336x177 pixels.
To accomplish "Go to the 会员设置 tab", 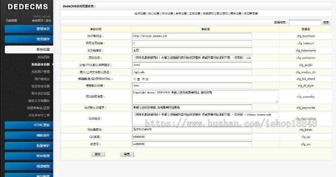I will (x=181, y=13).
